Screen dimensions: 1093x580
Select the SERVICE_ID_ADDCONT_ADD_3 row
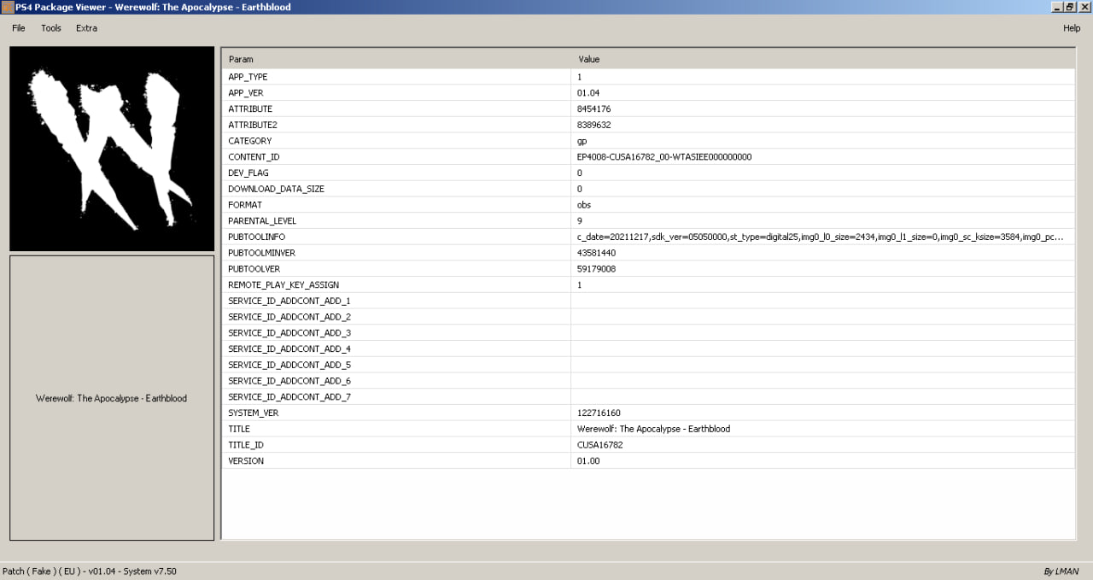pyautogui.click(x=649, y=333)
